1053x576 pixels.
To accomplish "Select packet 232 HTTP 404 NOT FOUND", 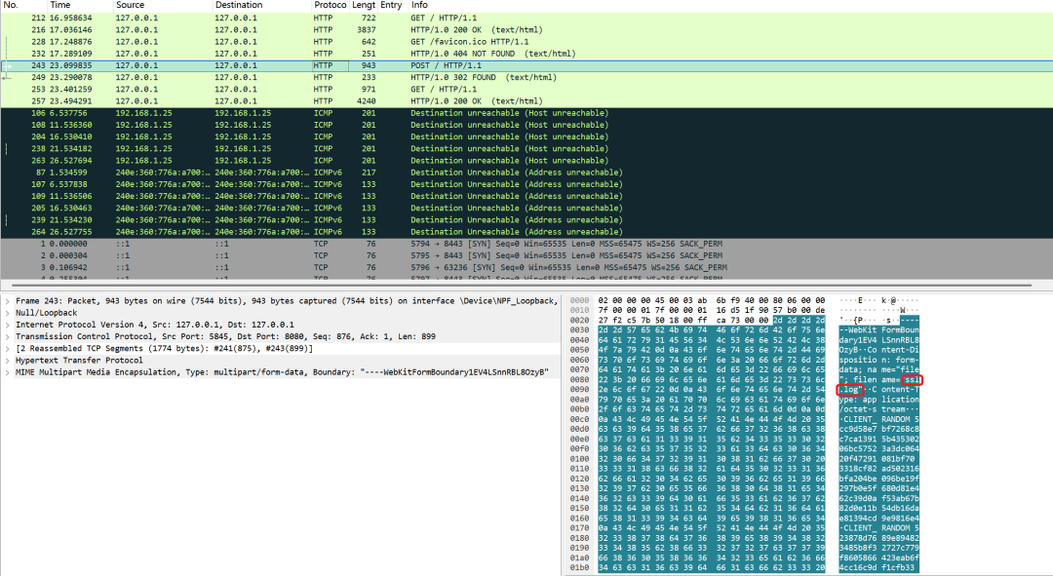I will click(526, 54).
